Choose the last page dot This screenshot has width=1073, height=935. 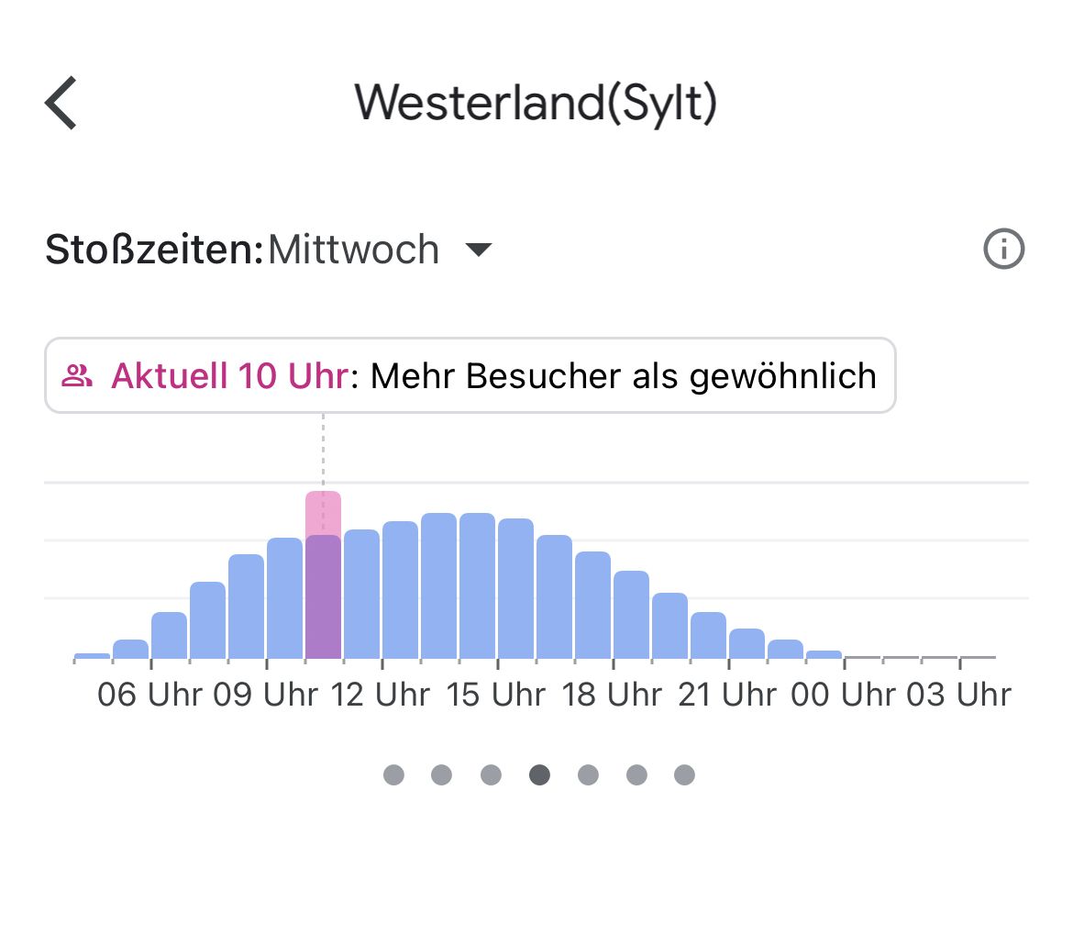tap(684, 775)
